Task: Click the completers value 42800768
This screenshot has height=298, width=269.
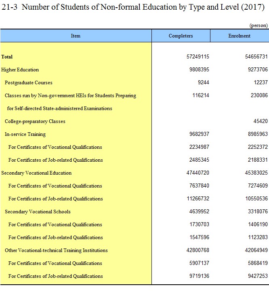Action: click(198, 250)
